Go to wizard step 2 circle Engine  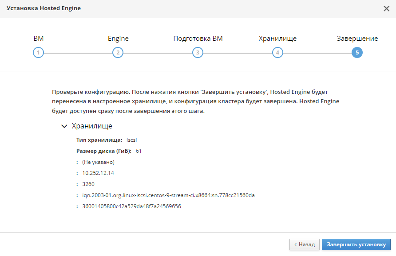(118, 53)
